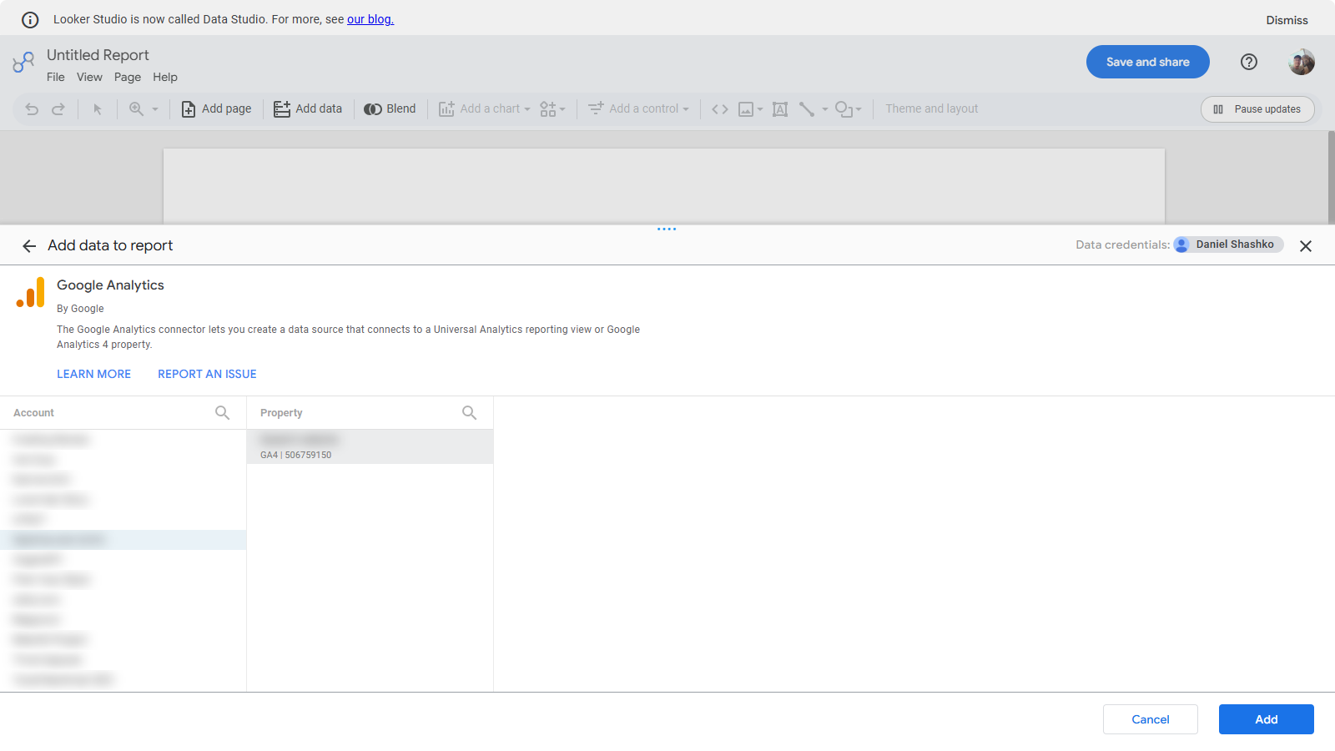Screen dimensions: 1335x751
Task: Click the Save and share button
Action: 1148,62
